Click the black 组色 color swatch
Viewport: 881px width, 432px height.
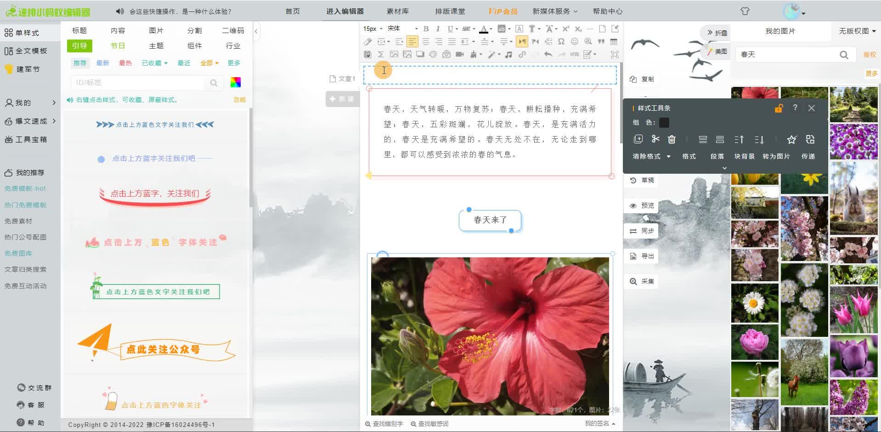tap(664, 123)
